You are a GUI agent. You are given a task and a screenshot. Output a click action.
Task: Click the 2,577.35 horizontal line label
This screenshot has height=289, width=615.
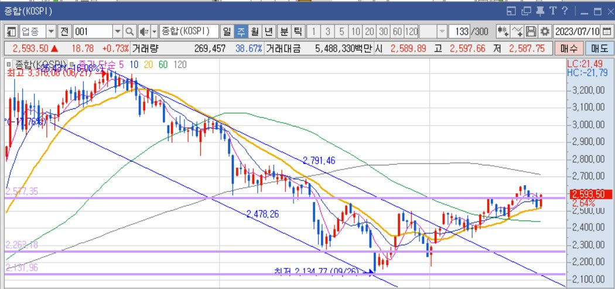point(22,191)
